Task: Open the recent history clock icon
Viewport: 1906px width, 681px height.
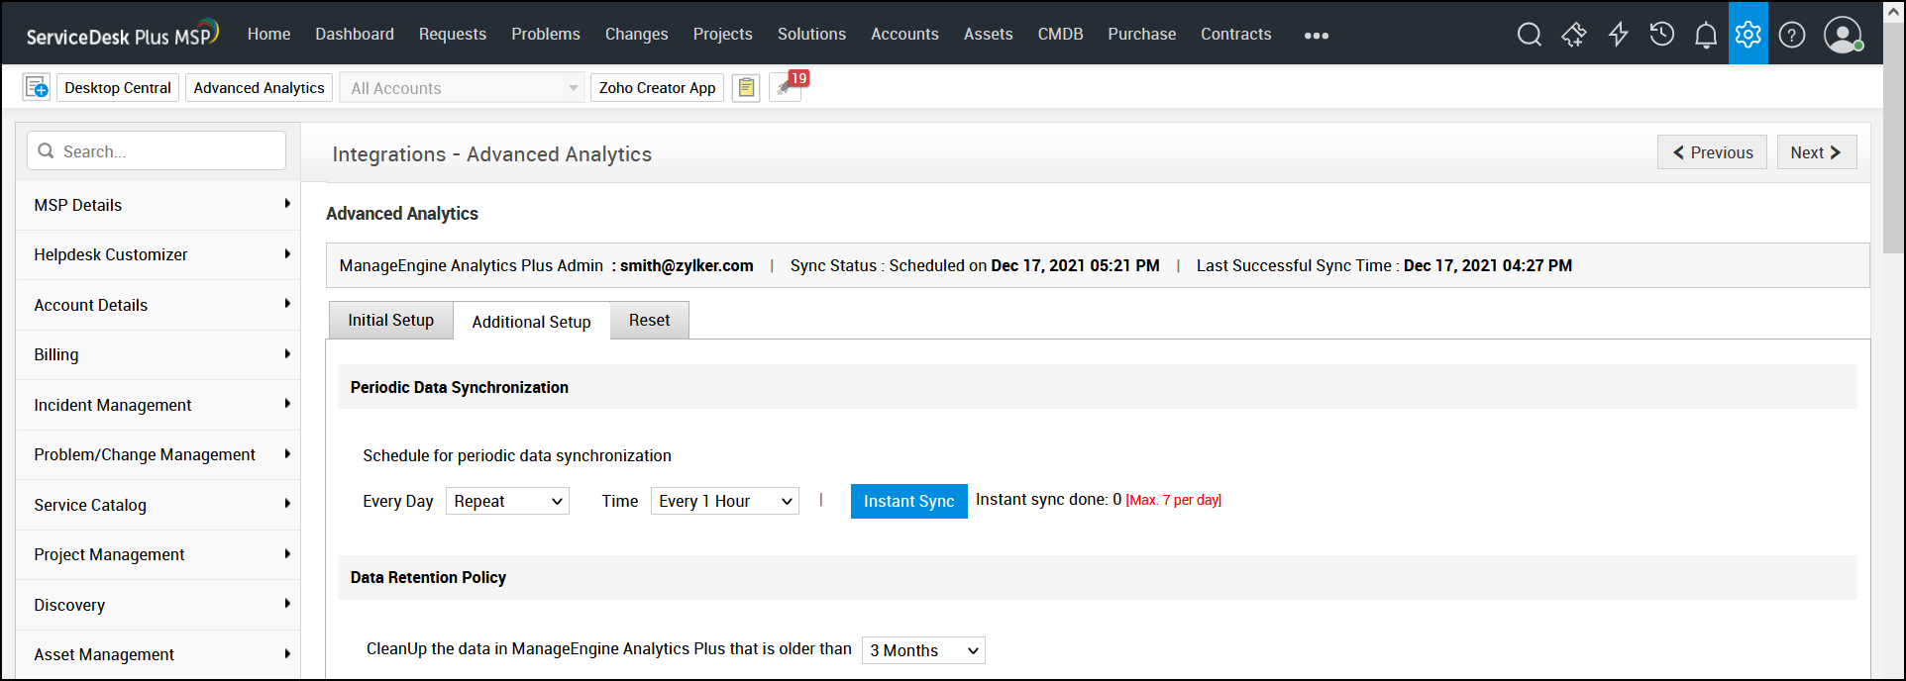Action: tap(1661, 35)
